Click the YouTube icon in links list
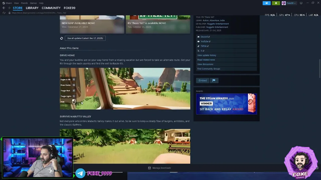The height and width of the screenshot is (180, 321). 198,41
